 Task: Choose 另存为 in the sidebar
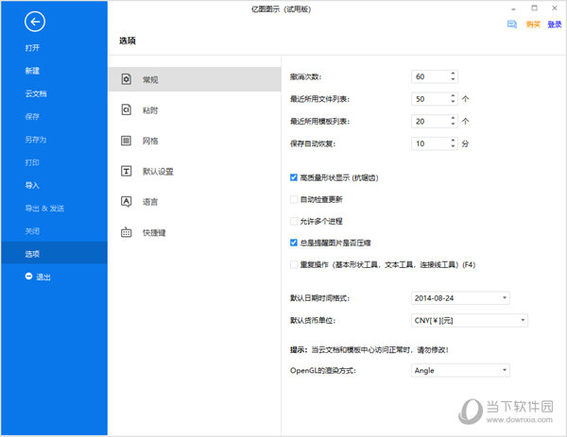point(36,140)
